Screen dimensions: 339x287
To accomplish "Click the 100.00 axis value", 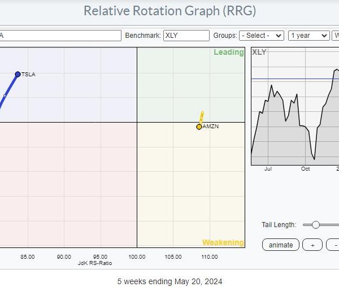I will [x=137, y=256].
